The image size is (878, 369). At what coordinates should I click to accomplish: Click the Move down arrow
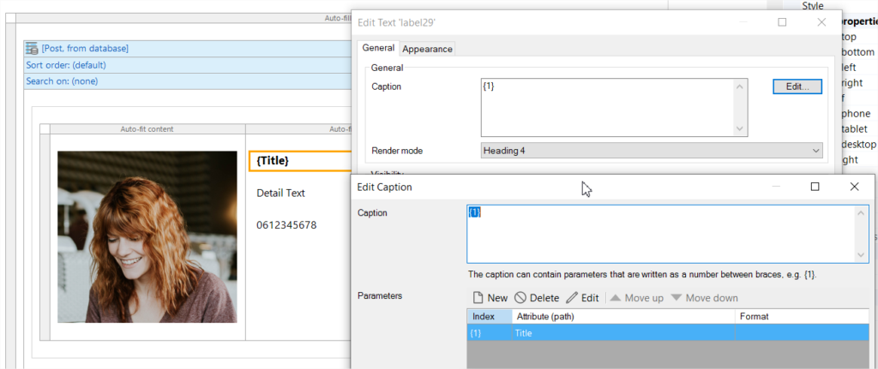pyautogui.click(x=676, y=298)
